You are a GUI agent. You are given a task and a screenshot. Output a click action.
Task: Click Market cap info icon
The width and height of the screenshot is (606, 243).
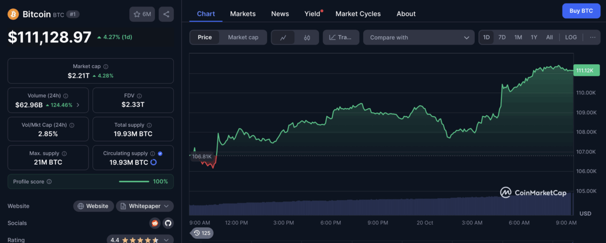[106, 66]
